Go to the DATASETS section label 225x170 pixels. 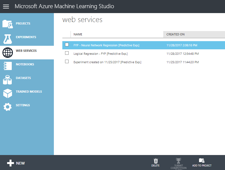tap(23, 78)
